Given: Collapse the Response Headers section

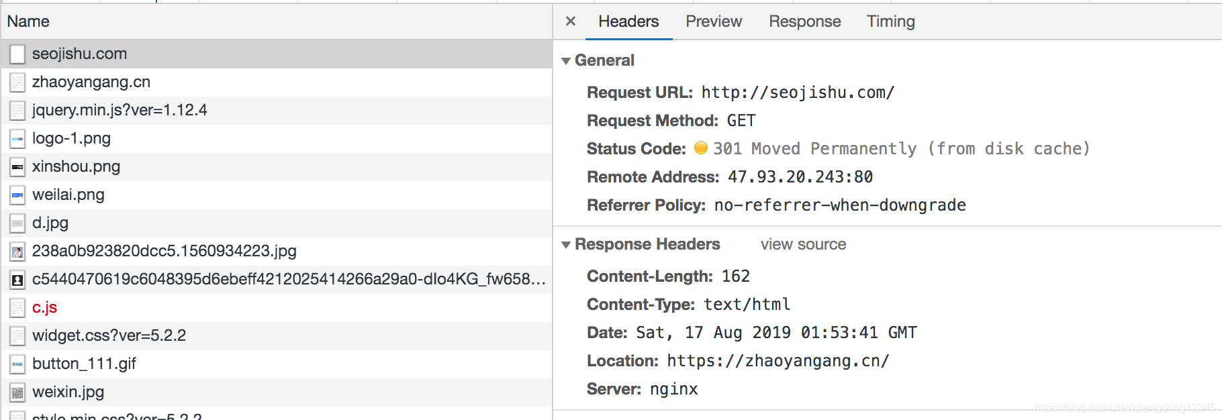Looking at the screenshot, I should 566,245.
